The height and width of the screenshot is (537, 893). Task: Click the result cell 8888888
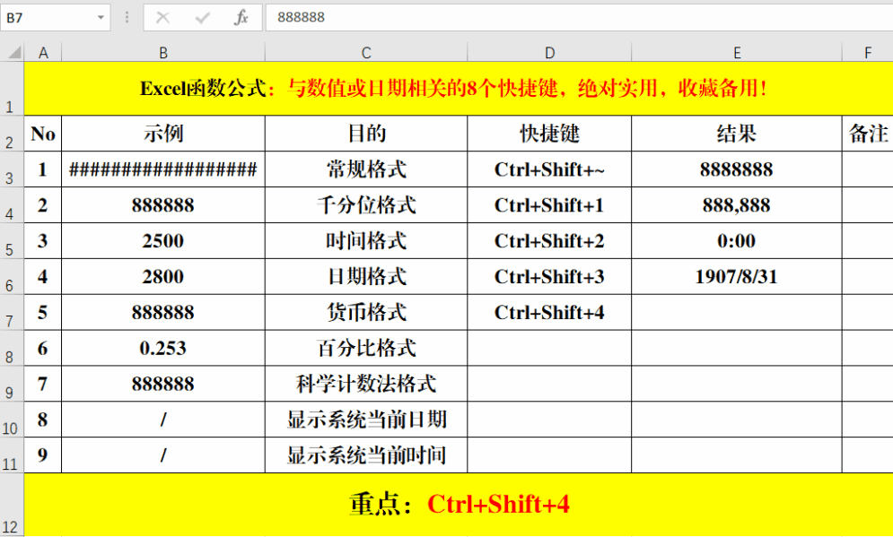pos(736,169)
